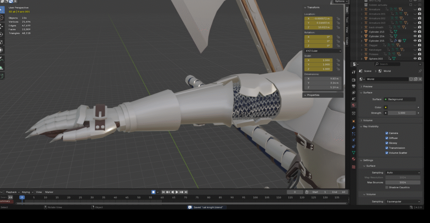The height and width of the screenshot is (223, 430).
Task: Uncheck the Camera ray visibility checkbox
Action: [x=387, y=133]
